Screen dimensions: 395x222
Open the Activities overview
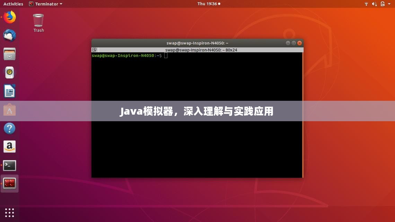coord(13,4)
